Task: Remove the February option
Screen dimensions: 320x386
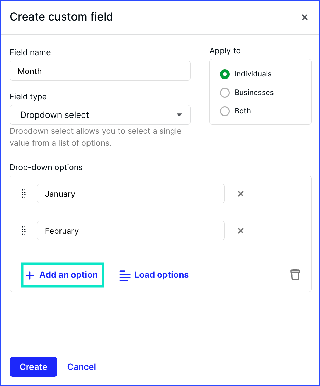Action: click(x=241, y=231)
